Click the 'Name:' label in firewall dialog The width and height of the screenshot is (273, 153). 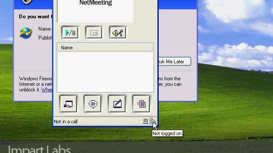pos(45,29)
